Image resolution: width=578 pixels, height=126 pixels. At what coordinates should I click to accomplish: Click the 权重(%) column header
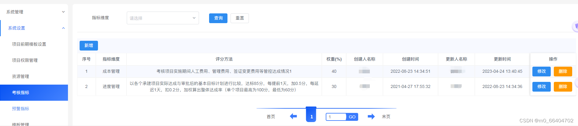click(334, 59)
